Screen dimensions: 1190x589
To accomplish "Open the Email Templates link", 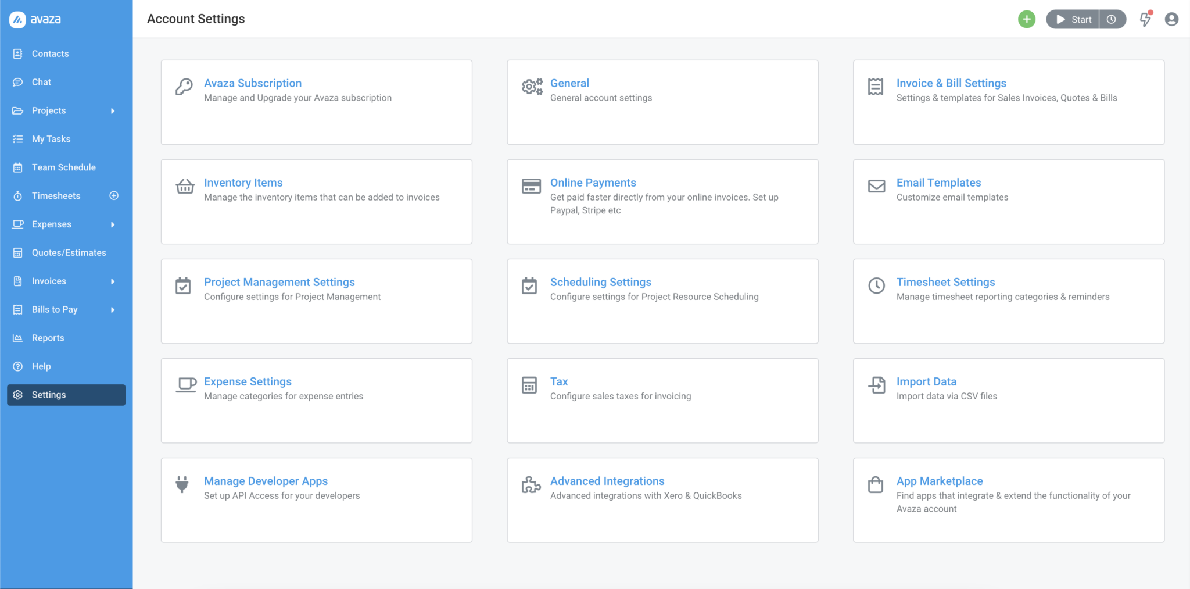I will pos(938,183).
